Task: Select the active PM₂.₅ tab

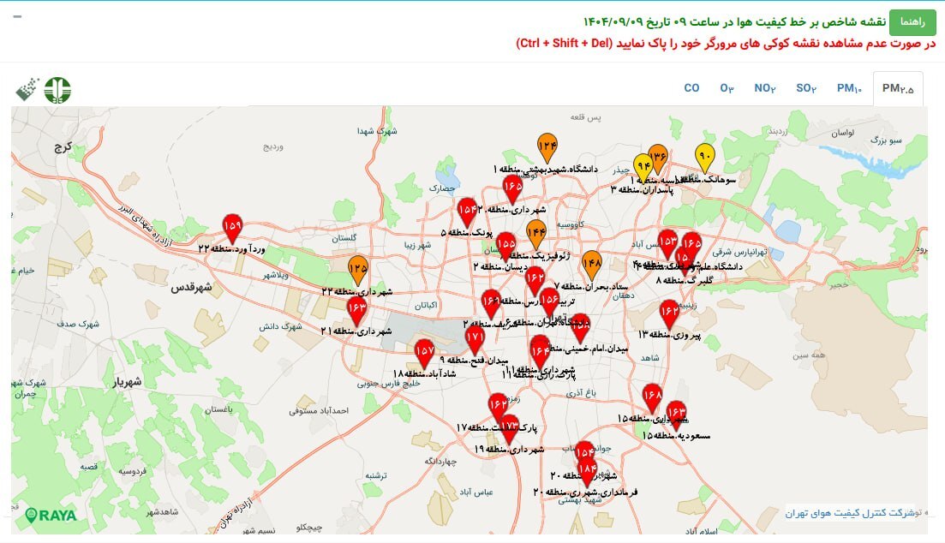Action: pyautogui.click(x=898, y=88)
